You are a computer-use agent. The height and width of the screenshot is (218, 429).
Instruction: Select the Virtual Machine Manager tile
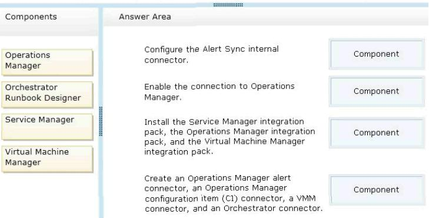coord(47,159)
